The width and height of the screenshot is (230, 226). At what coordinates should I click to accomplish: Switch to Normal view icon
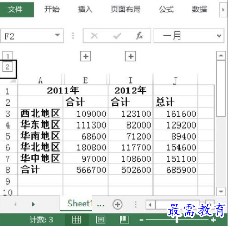(x=76, y=220)
